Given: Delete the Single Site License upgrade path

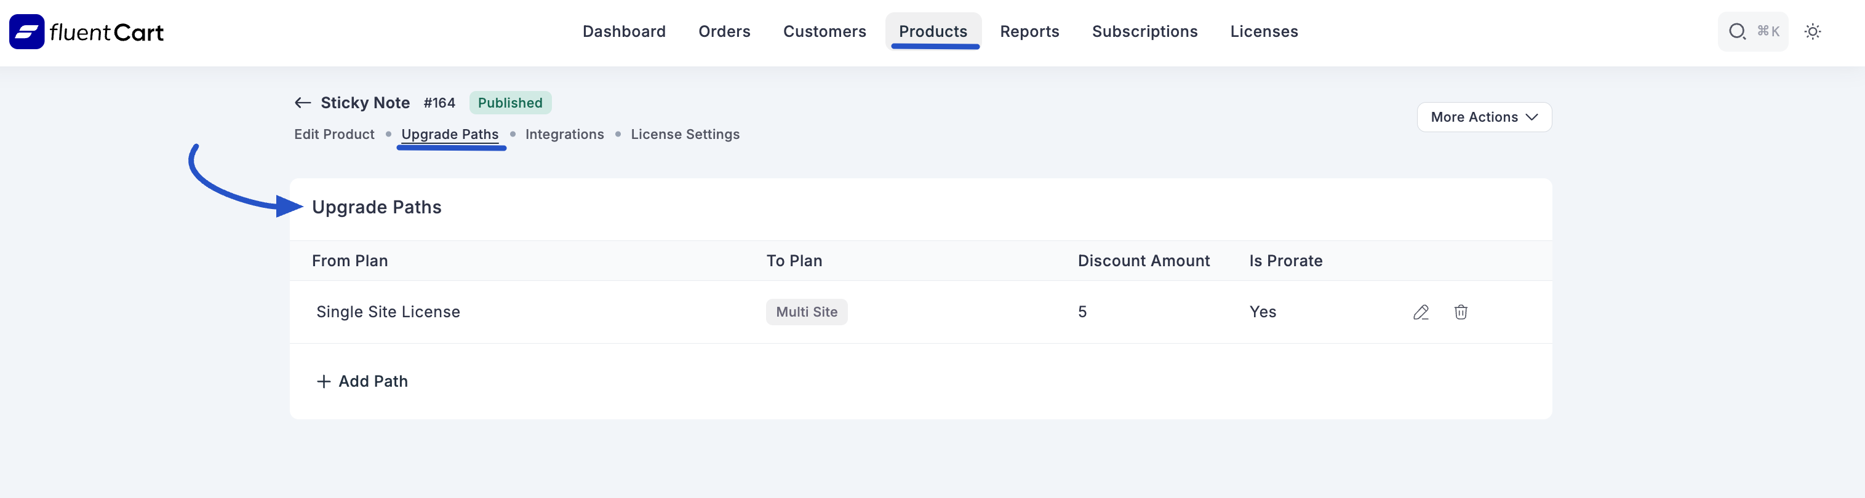Looking at the screenshot, I should [x=1460, y=312].
